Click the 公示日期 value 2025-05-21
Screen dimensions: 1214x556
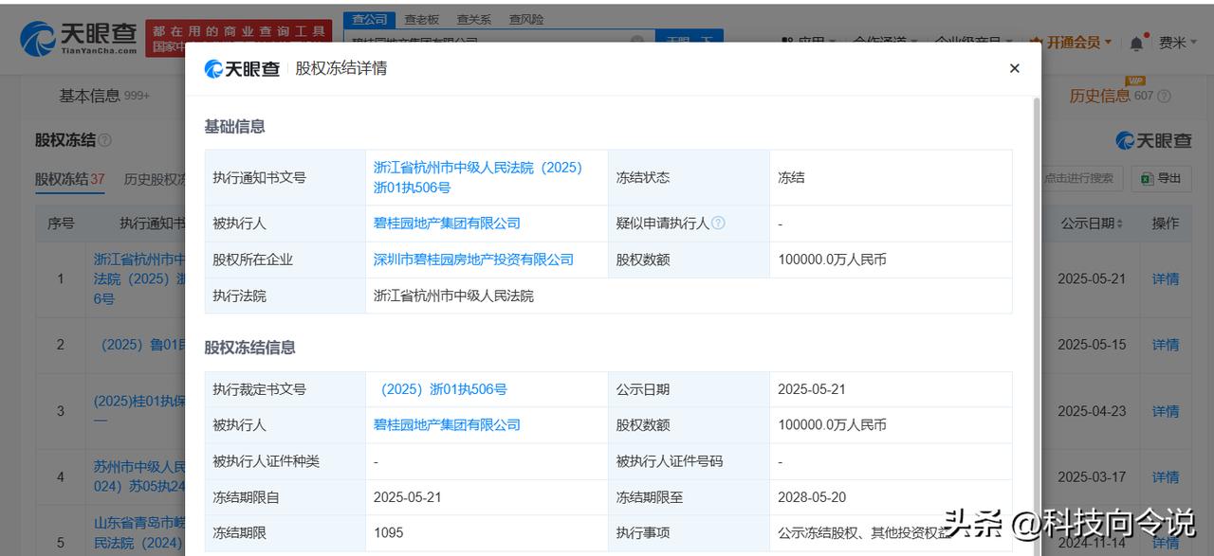(x=811, y=389)
